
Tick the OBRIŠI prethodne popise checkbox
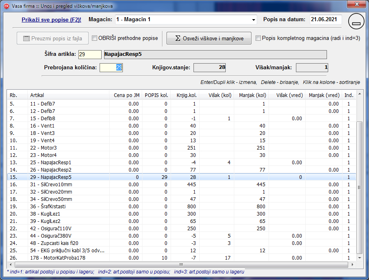tap(94, 38)
